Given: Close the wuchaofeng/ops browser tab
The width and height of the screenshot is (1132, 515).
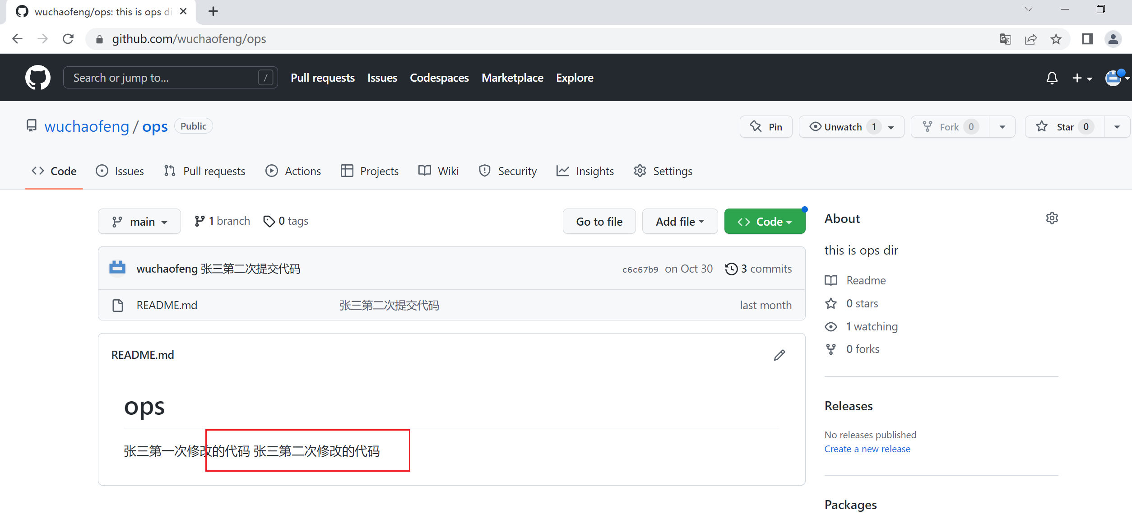Looking at the screenshot, I should tap(183, 11).
